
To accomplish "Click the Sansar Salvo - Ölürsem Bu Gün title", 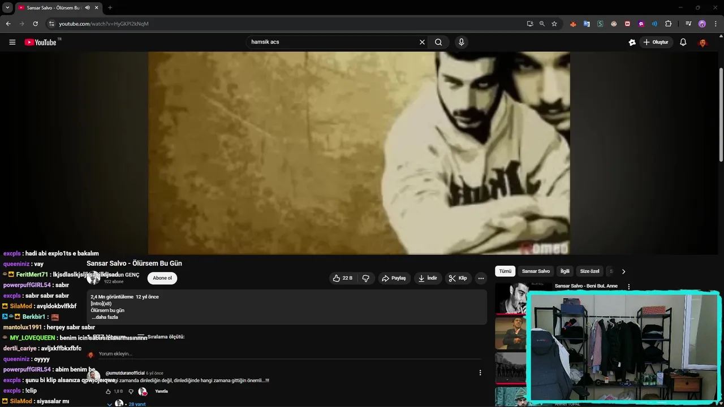I will [134, 263].
